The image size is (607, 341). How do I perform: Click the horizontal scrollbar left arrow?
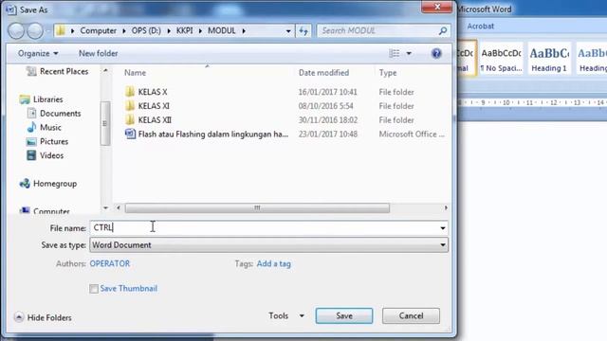point(118,208)
